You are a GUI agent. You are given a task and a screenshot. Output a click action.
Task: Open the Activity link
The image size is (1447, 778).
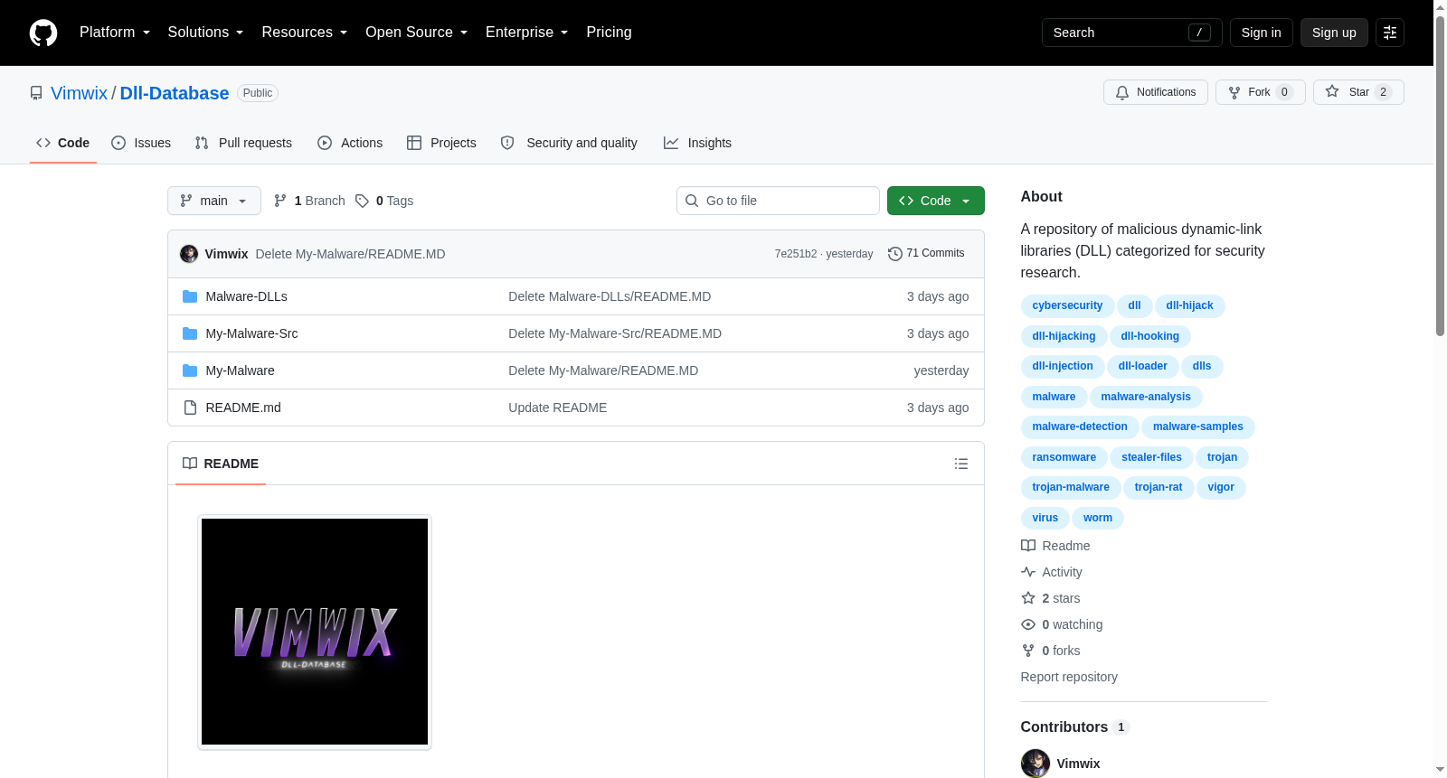click(x=1052, y=572)
